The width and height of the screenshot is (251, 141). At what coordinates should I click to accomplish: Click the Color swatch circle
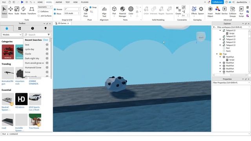[131, 9]
